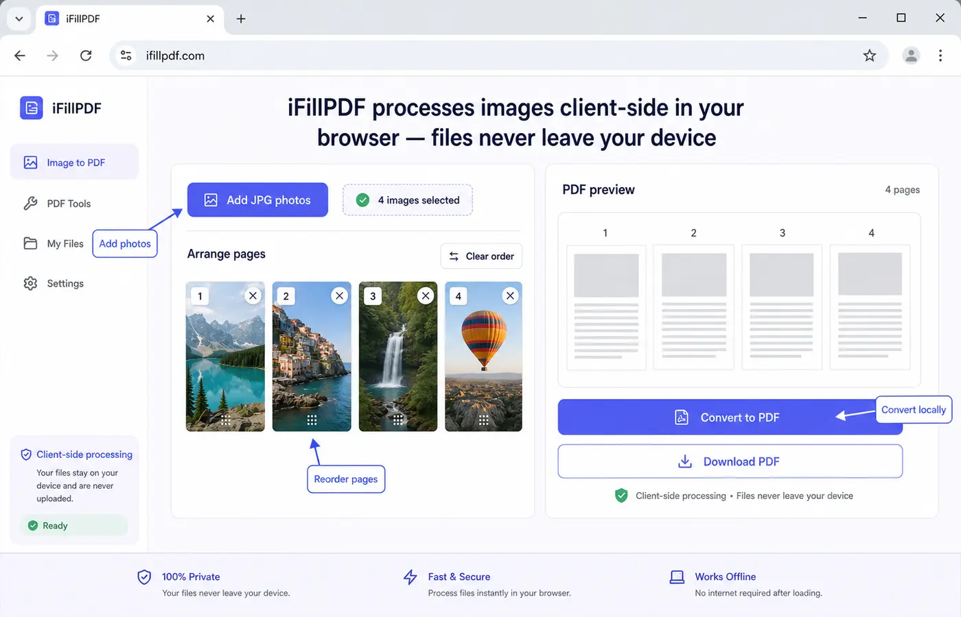Remove image 4 with its X button

(510, 295)
